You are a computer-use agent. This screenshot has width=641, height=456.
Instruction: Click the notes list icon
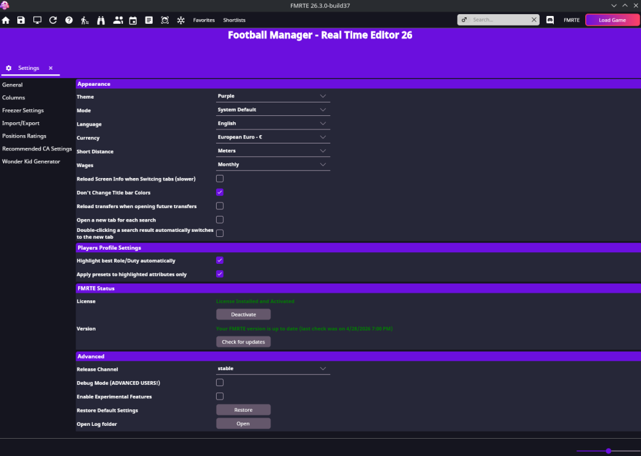149,20
